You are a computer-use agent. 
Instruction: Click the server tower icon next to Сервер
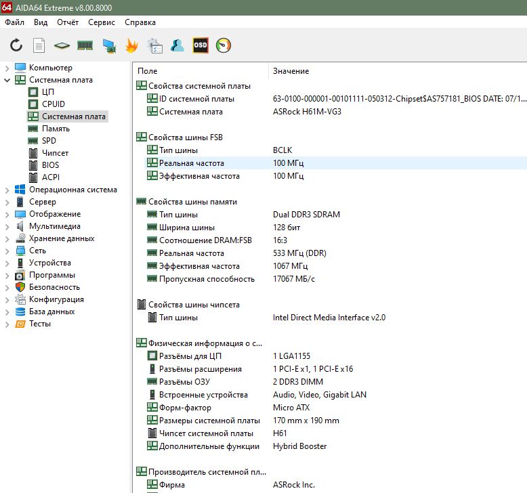click(20, 202)
